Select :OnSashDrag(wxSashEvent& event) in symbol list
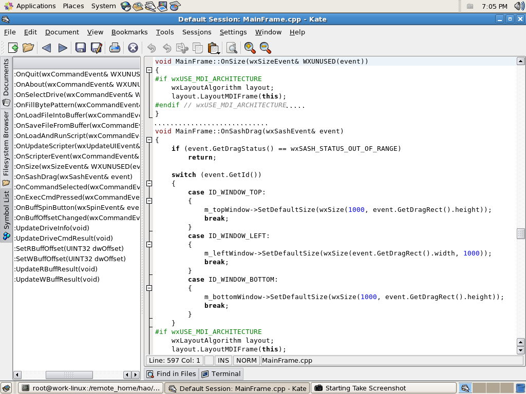This screenshot has width=526, height=394. click(77, 176)
